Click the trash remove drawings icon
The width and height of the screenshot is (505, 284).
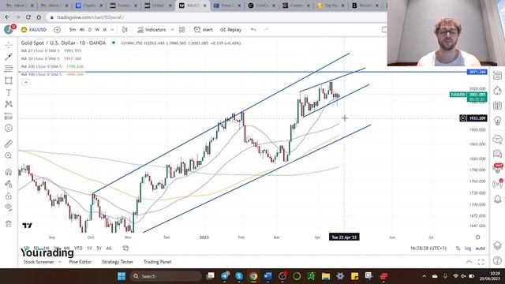pyautogui.click(x=9, y=224)
